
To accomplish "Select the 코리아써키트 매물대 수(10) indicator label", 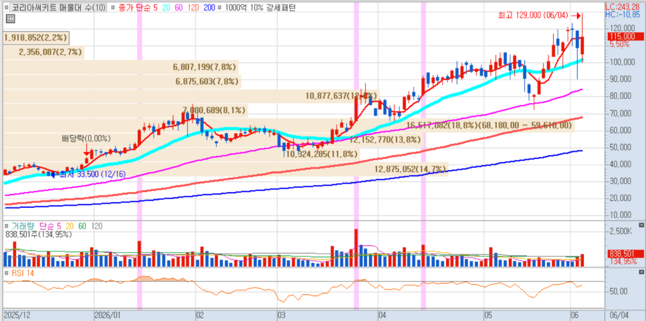I will coord(58,7).
